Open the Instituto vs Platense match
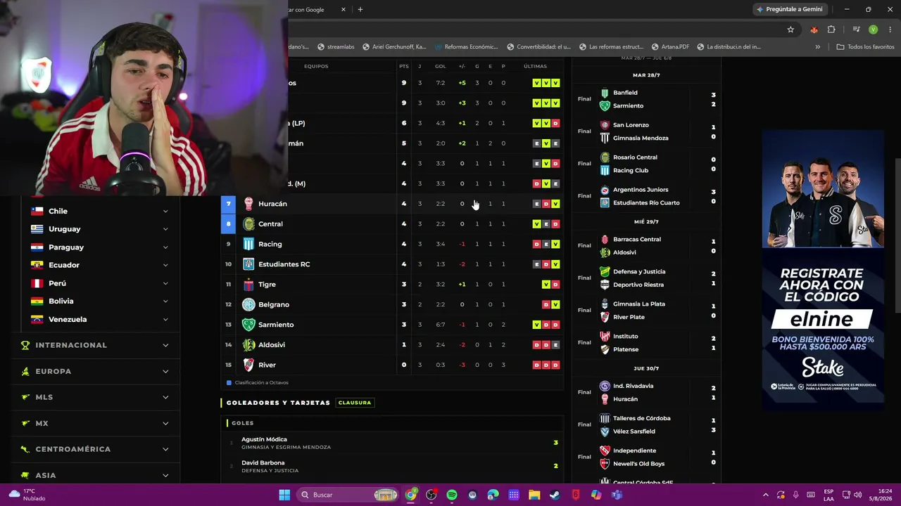The height and width of the screenshot is (506, 901). point(647,343)
